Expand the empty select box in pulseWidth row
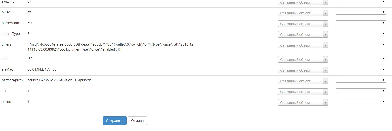The height and width of the screenshot is (131, 392). tap(361, 23)
